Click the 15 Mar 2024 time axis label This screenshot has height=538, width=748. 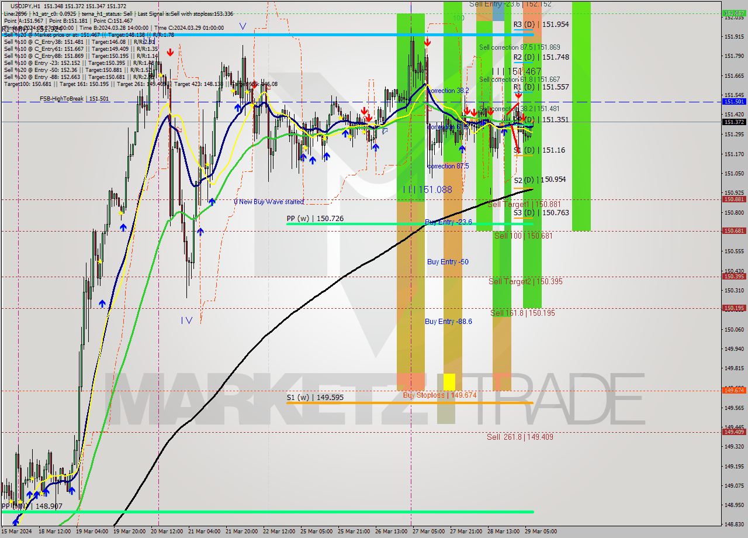point(16,532)
